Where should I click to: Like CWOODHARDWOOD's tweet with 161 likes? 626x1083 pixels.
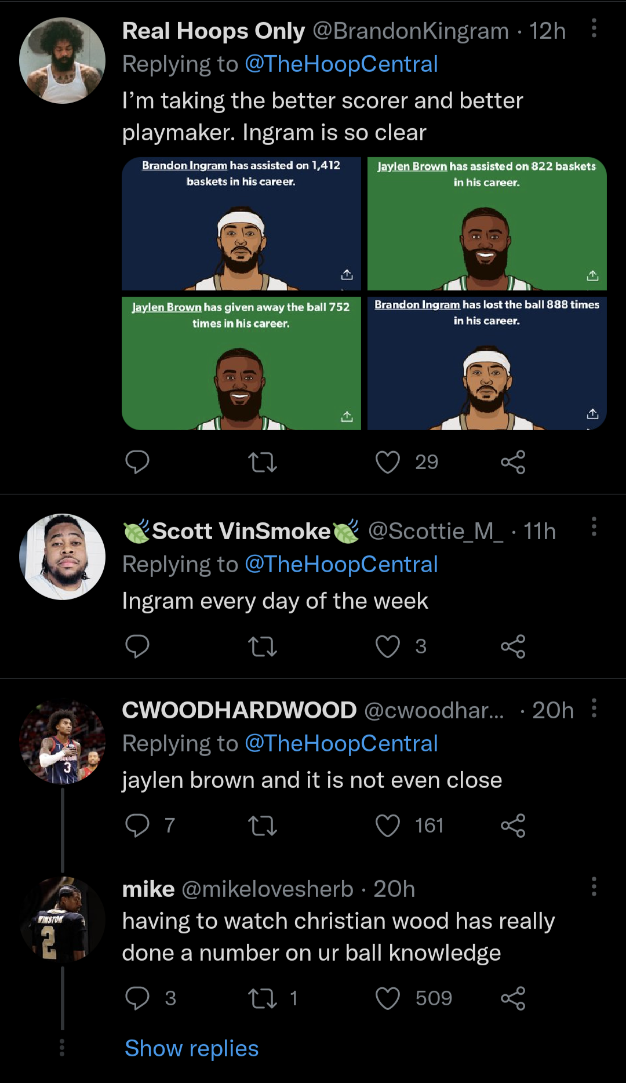[388, 826]
